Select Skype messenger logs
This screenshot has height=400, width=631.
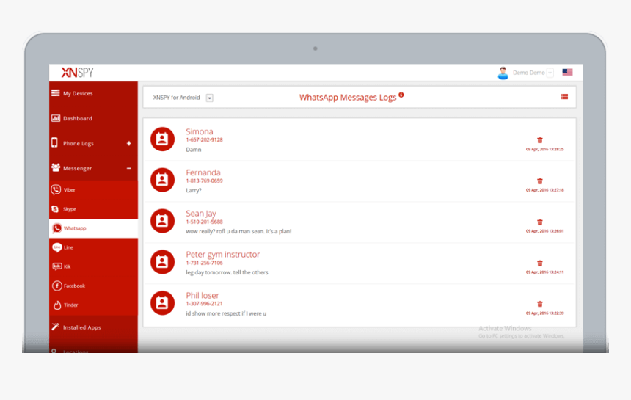[x=93, y=209]
